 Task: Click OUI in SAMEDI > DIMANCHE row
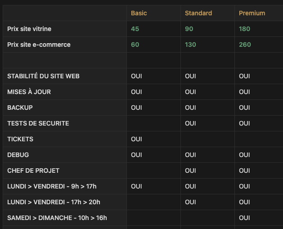[x=244, y=218]
